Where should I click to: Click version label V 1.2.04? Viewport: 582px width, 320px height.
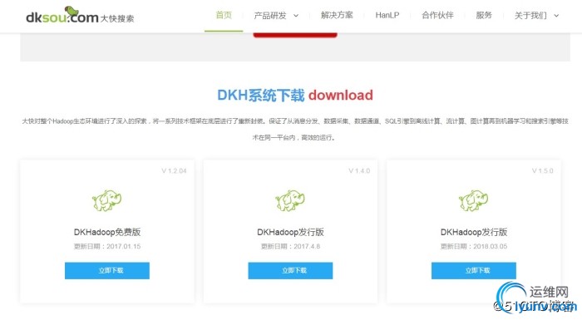coord(174,170)
